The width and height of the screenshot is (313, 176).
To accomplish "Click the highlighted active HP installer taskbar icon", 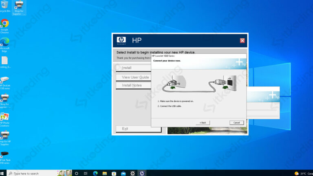I will pos(142,174).
